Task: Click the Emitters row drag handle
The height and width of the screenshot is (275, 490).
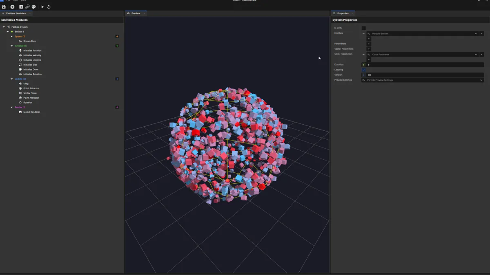Action: click(363, 34)
